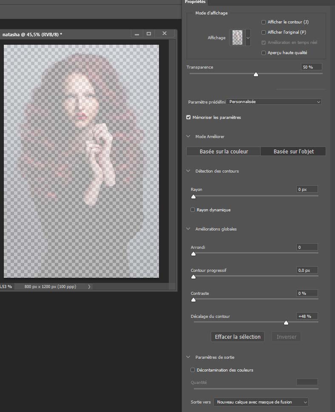The width and height of the screenshot is (335, 412).
Task: Click the Transparence slider handle
Action: [x=256, y=74]
